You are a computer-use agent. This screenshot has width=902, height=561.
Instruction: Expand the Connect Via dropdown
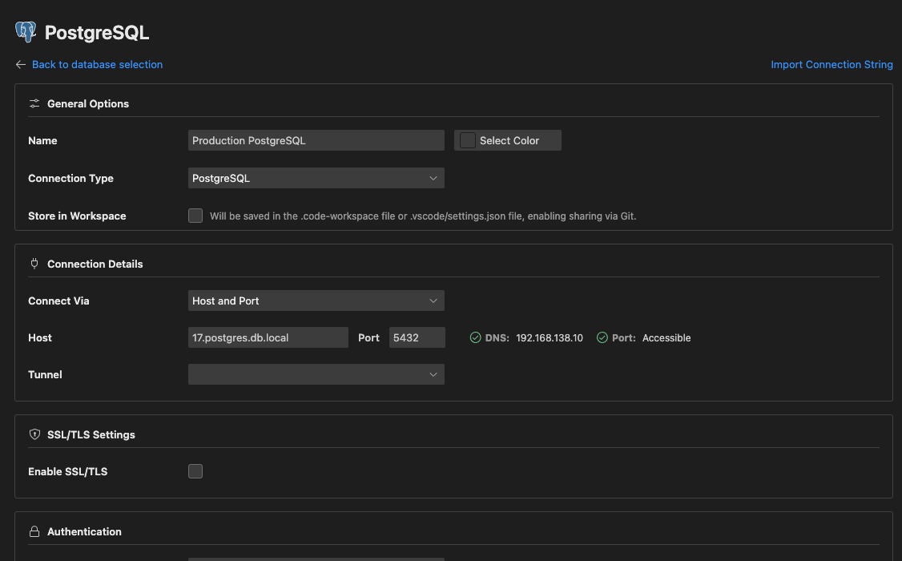[x=316, y=301]
